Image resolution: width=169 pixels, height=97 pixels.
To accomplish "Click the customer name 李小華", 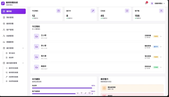I will tap(44, 45).
